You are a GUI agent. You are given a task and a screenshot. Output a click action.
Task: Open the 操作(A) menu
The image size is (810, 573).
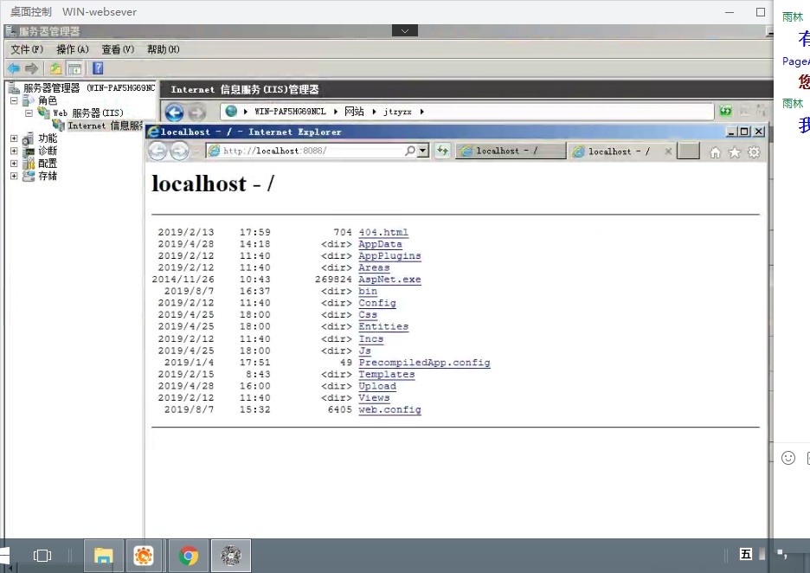(x=72, y=49)
